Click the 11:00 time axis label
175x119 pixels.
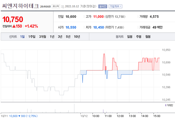(108, 116)
